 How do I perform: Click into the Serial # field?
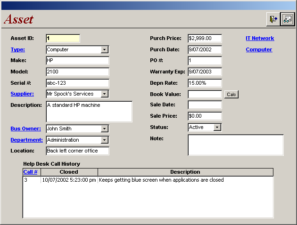click(77, 83)
